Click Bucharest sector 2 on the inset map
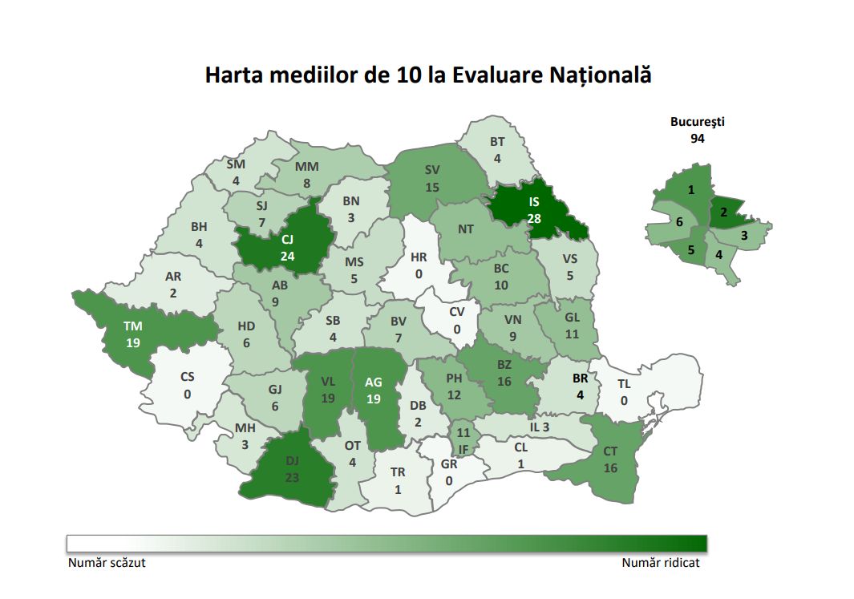 point(726,212)
